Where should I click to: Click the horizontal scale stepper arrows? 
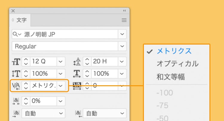coord(87,74)
